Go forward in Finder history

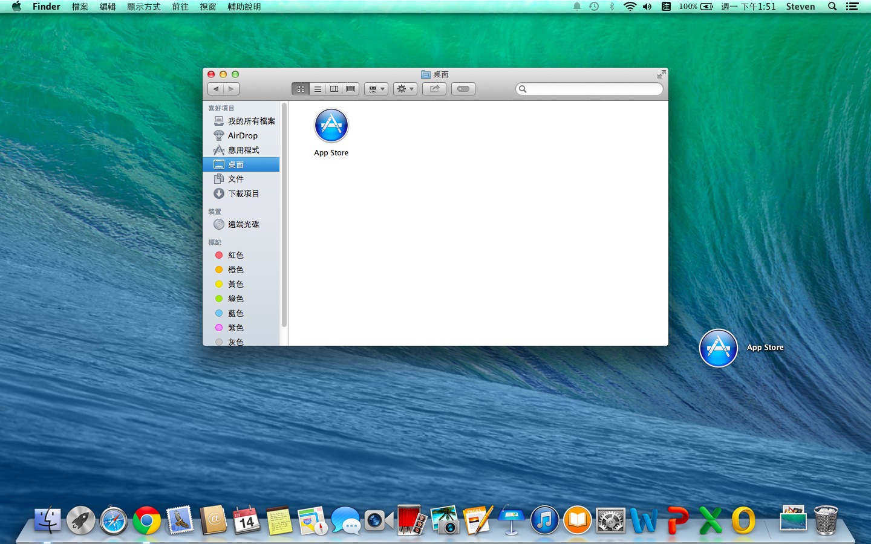point(232,89)
